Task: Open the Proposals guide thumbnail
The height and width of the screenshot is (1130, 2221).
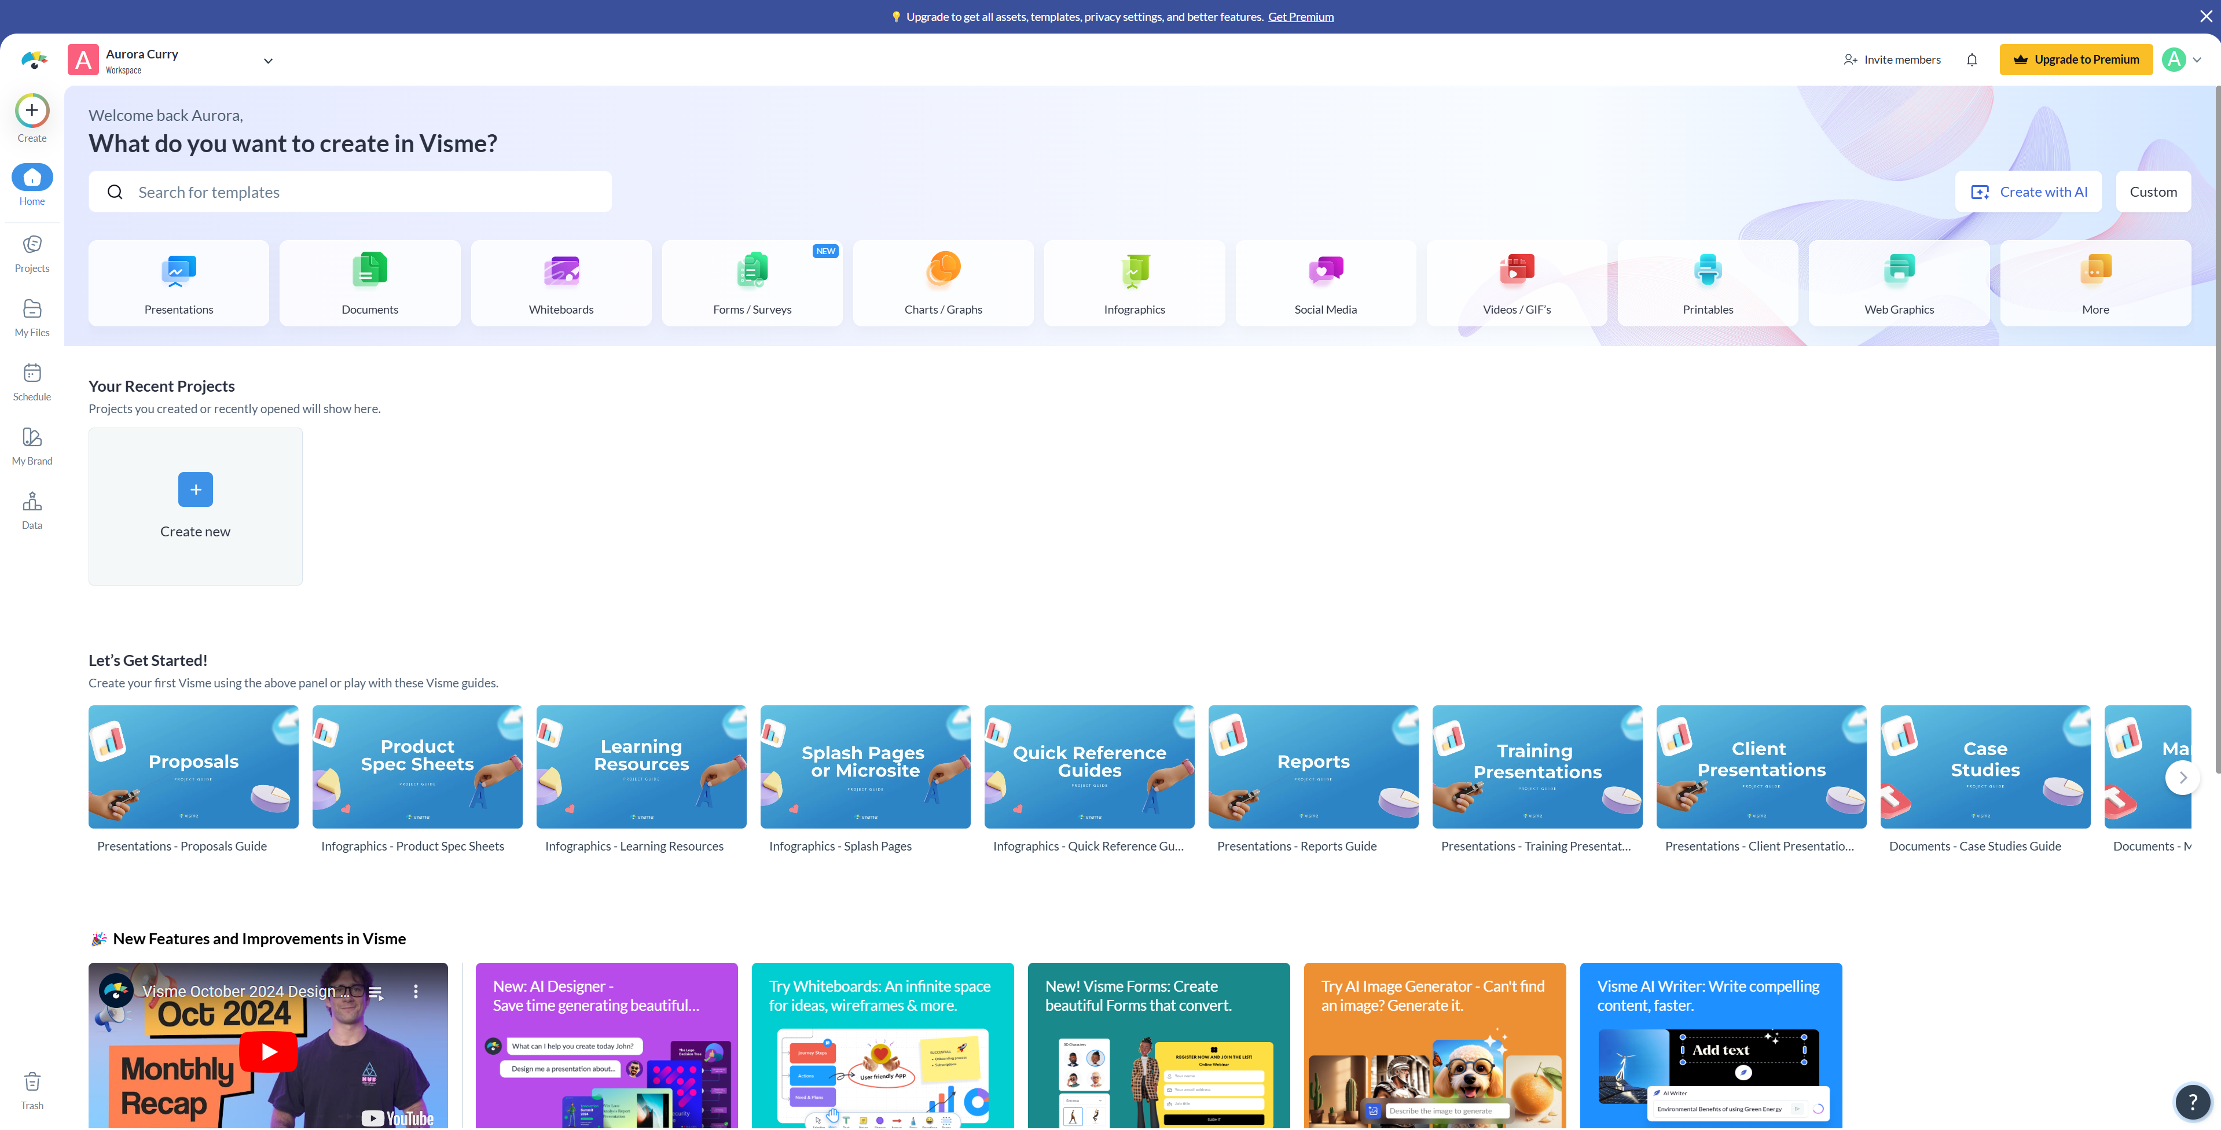Action: point(193,767)
